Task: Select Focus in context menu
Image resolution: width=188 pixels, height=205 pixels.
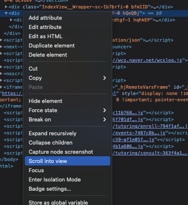Action: (36, 171)
